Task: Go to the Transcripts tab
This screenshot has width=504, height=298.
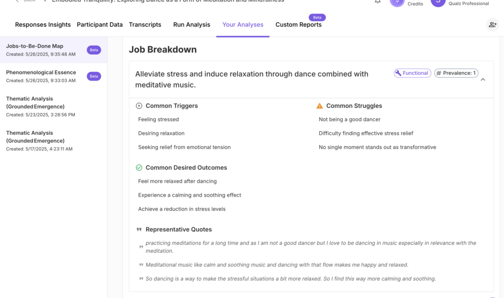Action: [x=145, y=25]
